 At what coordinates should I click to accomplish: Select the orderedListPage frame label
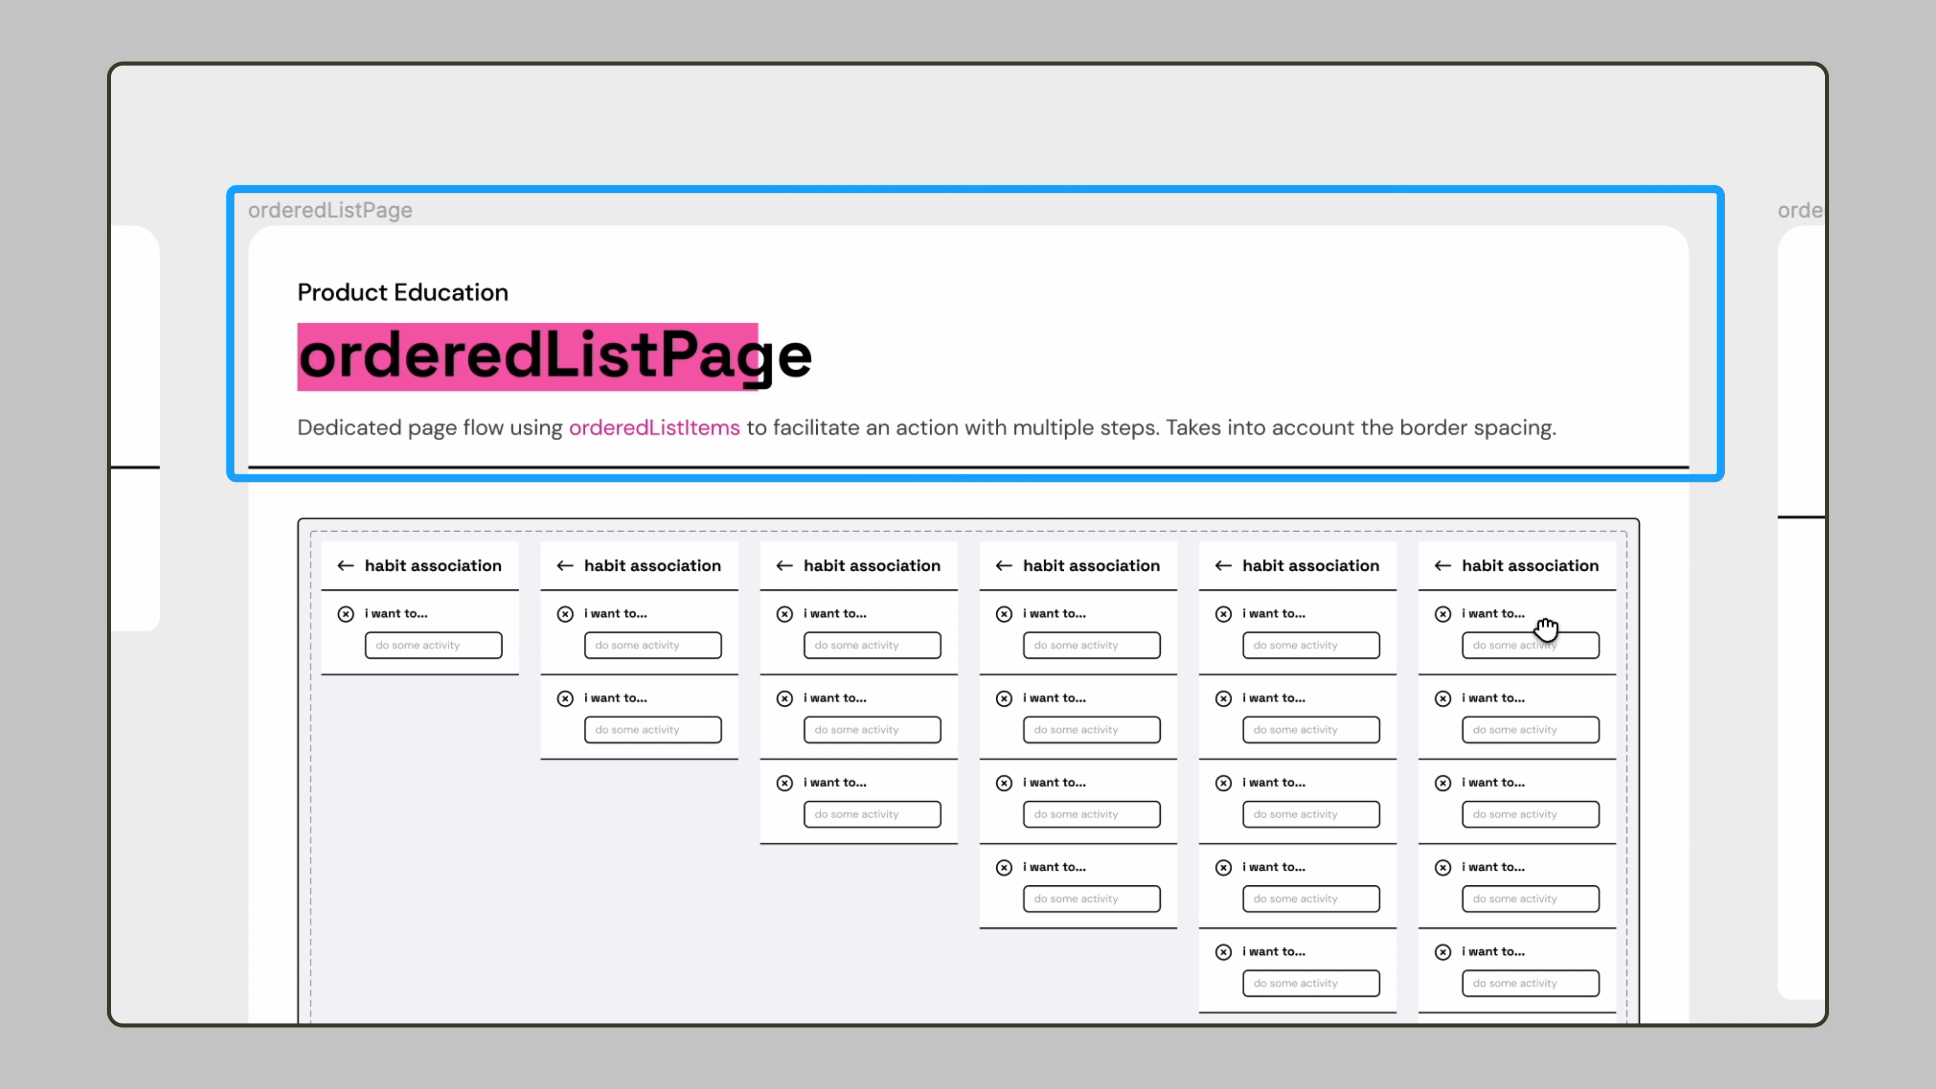pyautogui.click(x=330, y=210)
